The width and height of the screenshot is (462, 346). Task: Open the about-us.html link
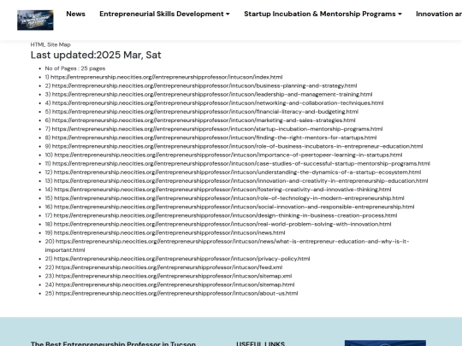177,293
